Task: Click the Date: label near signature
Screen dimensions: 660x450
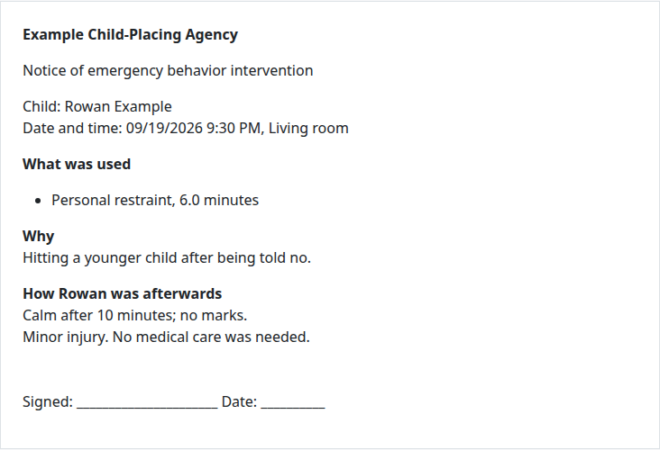Action: (239, 402)
